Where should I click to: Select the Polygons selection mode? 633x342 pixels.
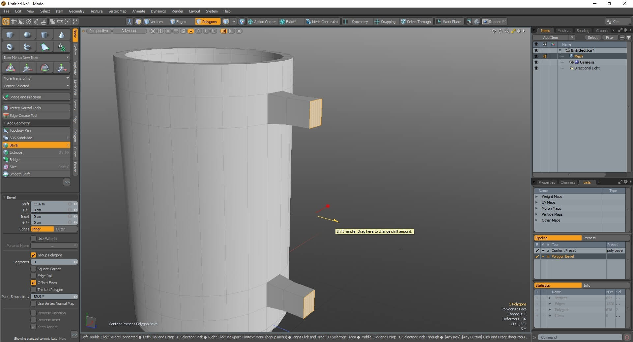coord(208,21)
